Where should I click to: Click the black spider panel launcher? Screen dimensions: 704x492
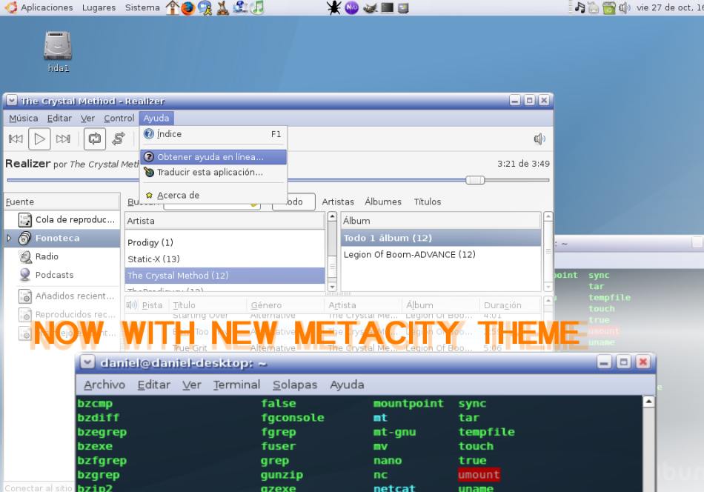point(333,7)
